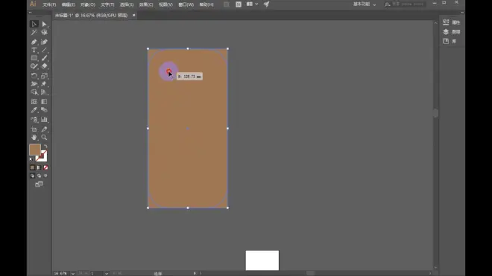The image size is (492, 276).
Task: Select the Shape Builder tool
Action: click(34, 92)
